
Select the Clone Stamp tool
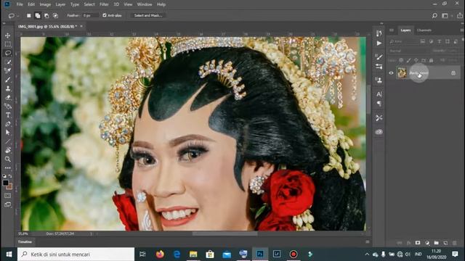point(8,88)
